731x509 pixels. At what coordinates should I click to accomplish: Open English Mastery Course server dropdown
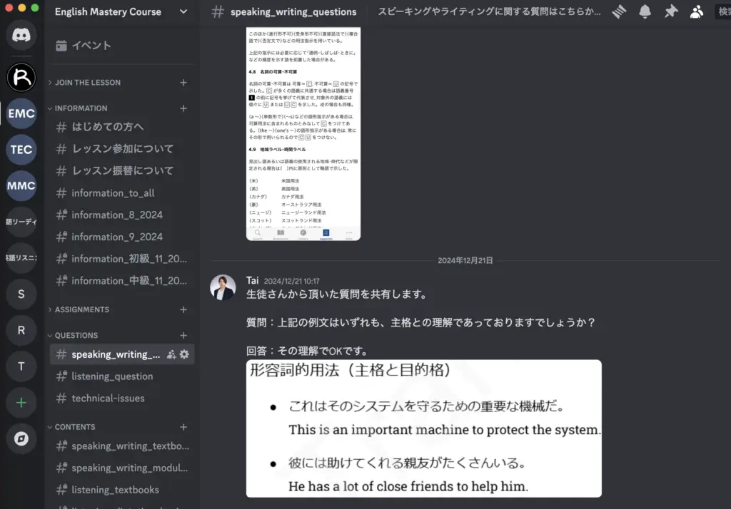tap(183, 11)
